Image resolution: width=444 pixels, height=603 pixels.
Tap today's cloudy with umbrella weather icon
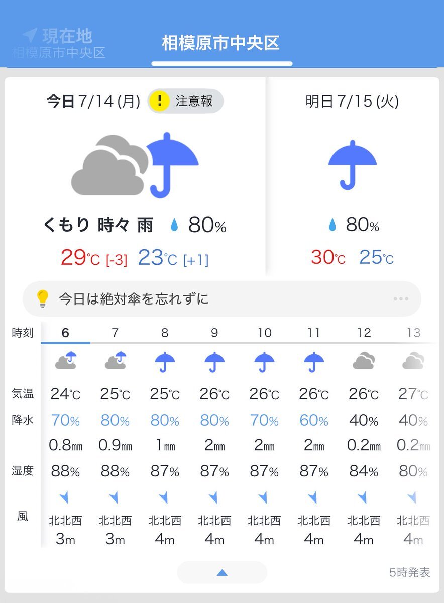[x=135, y=165]
